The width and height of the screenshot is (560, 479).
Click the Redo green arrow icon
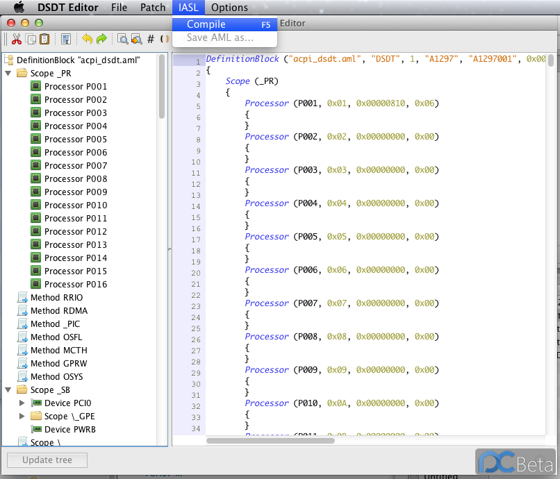click(x=101, y=39)
